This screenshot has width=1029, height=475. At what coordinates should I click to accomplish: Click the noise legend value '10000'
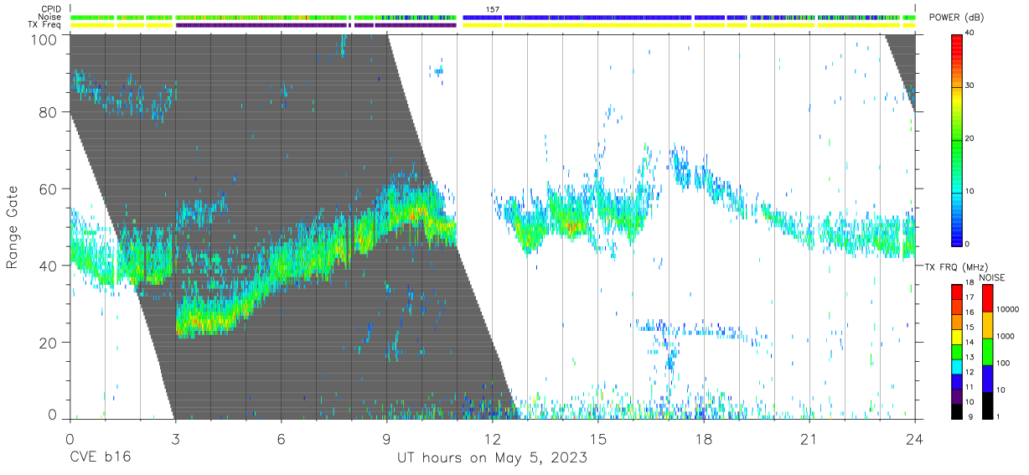tap(1009, 309)
